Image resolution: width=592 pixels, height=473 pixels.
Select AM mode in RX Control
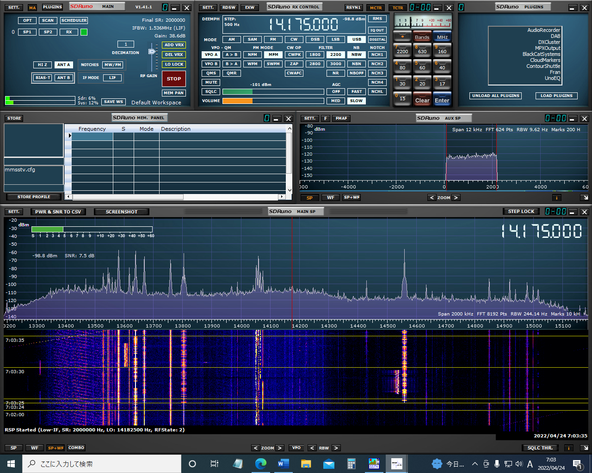tap(232, 39)
